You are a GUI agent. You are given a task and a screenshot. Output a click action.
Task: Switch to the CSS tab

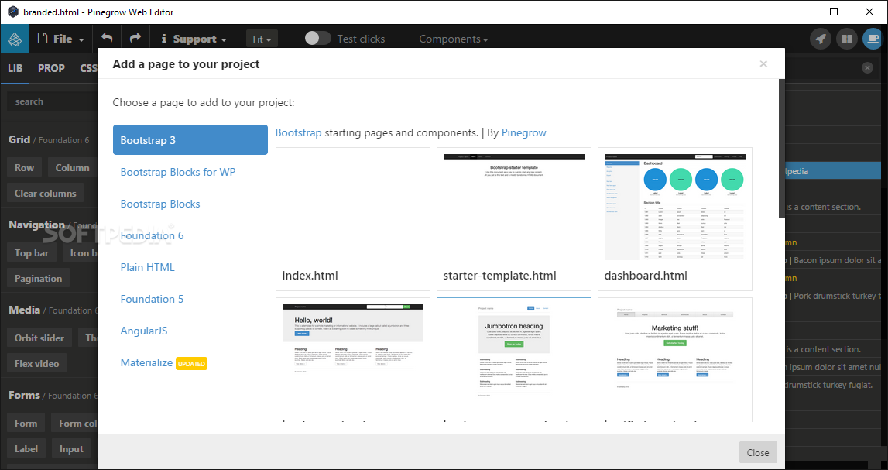pos(88,68)
